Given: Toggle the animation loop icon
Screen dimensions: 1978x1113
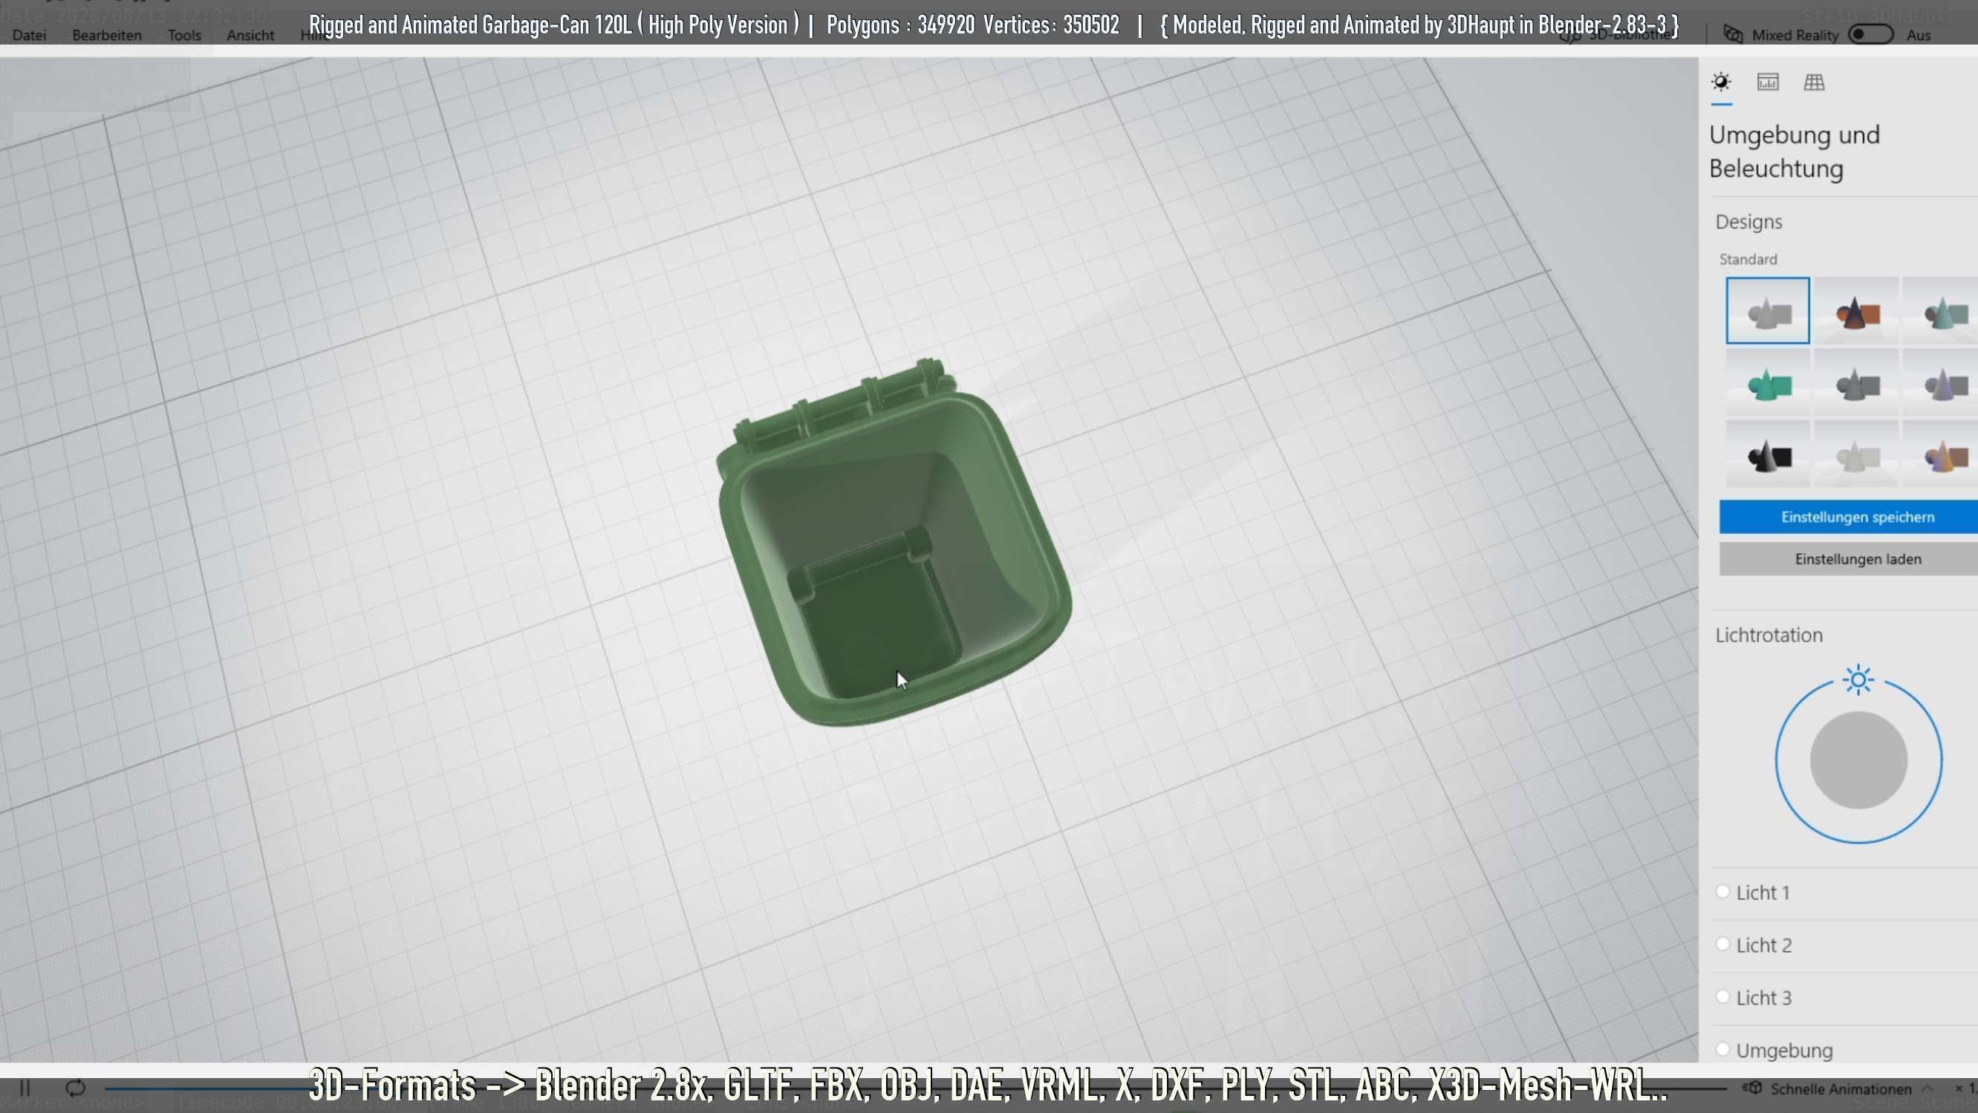Looking at the screenshot, I should click(75, 1088).
